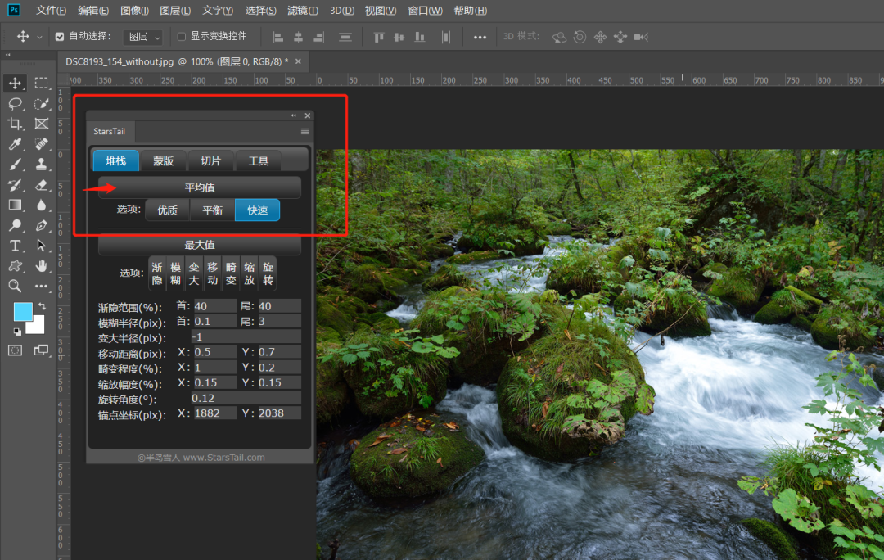Toggle the 模糊 option in StarsTail
The height and width of the screenshot is (560, 884).
175,273
